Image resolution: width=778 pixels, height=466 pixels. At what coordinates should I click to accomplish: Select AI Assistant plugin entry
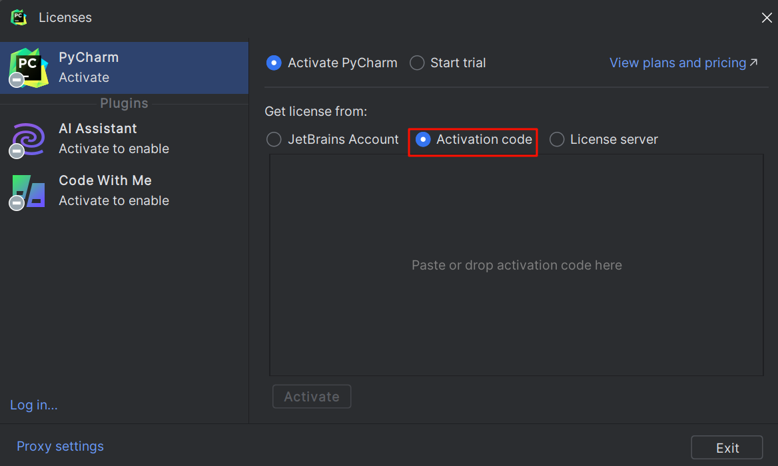pos(124,139)
